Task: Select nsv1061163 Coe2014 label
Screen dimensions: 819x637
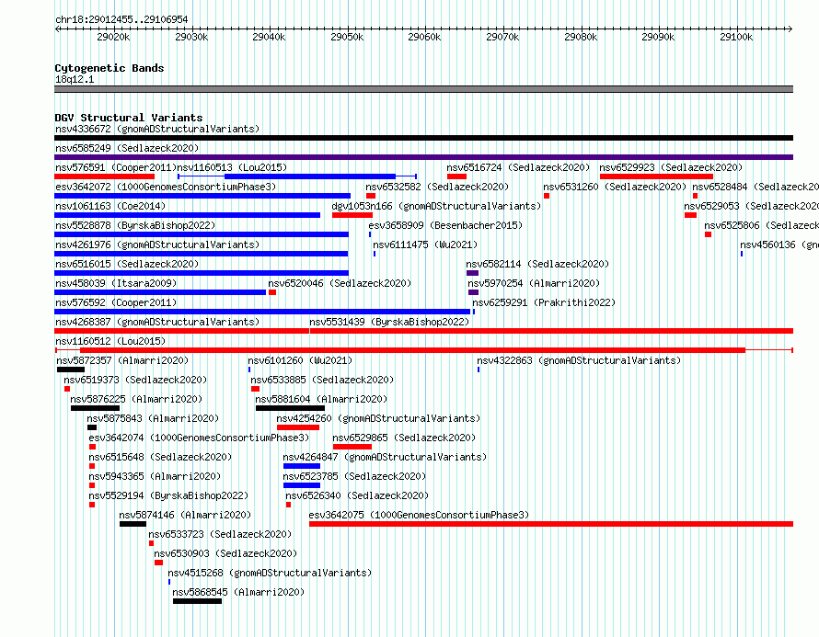Action: 110,206
